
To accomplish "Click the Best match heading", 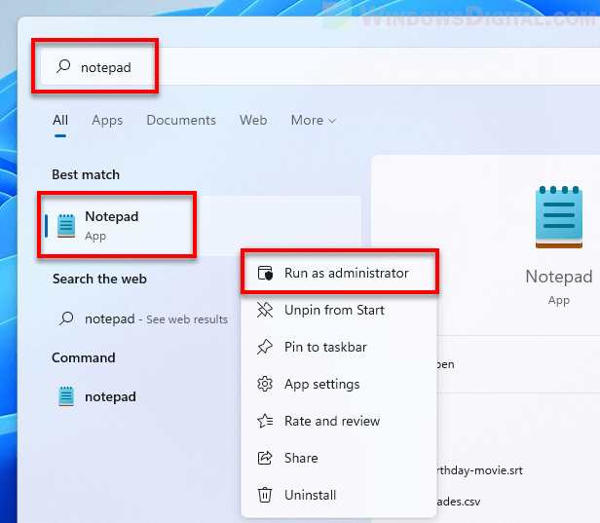I will [86, 174].
